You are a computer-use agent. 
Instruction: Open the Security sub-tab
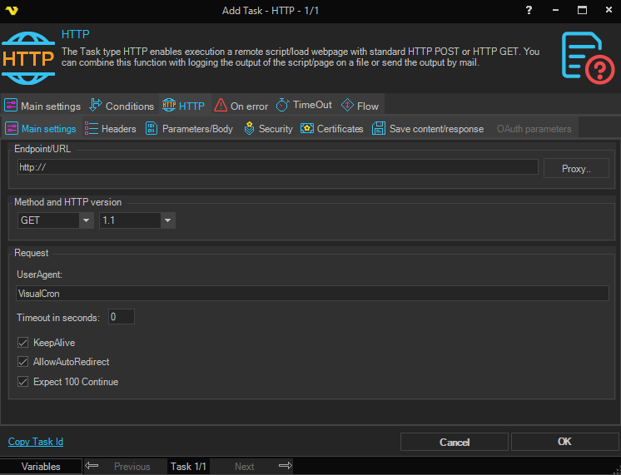point(268,129)
